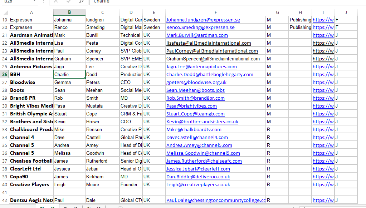Click the Select All corner triangle
The height and width of the screenshot is (208, 366).
(5, 13)
